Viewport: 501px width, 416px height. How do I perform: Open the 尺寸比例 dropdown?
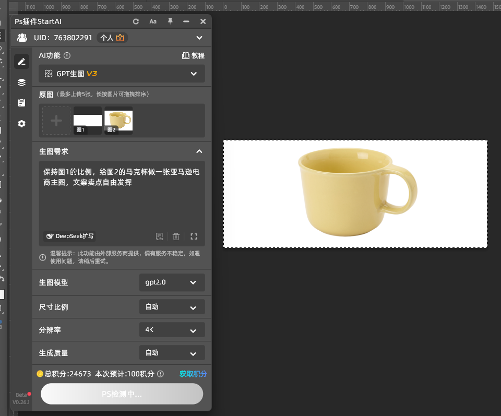[172, 307]
